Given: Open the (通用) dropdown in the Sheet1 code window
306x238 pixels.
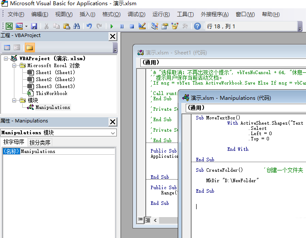Looking at the screenshot, I should tap(223, 63).
